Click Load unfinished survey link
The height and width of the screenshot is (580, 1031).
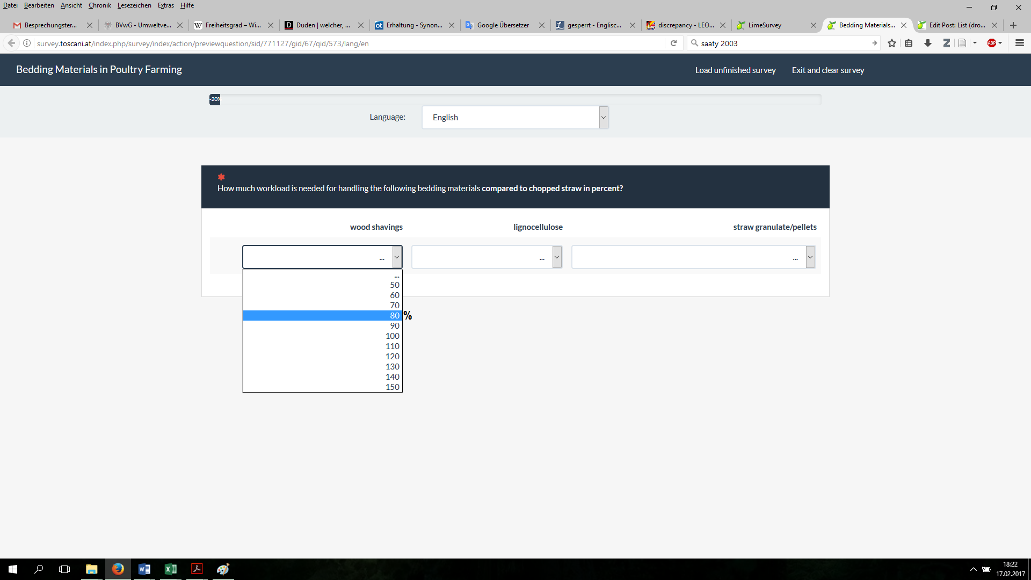tap(735, 70)
